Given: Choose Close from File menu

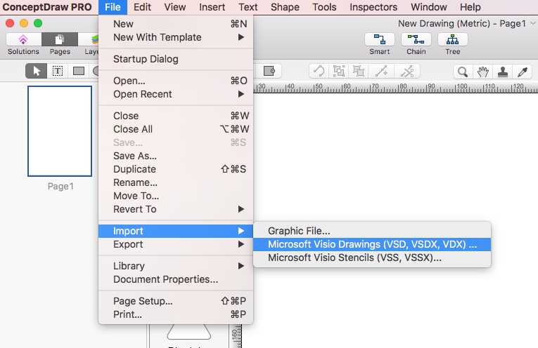Looking at the screenshot, I should pos(176,116).
